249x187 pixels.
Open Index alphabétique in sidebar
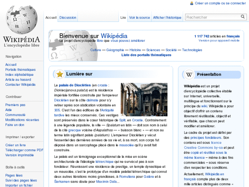tap(19, 74)
